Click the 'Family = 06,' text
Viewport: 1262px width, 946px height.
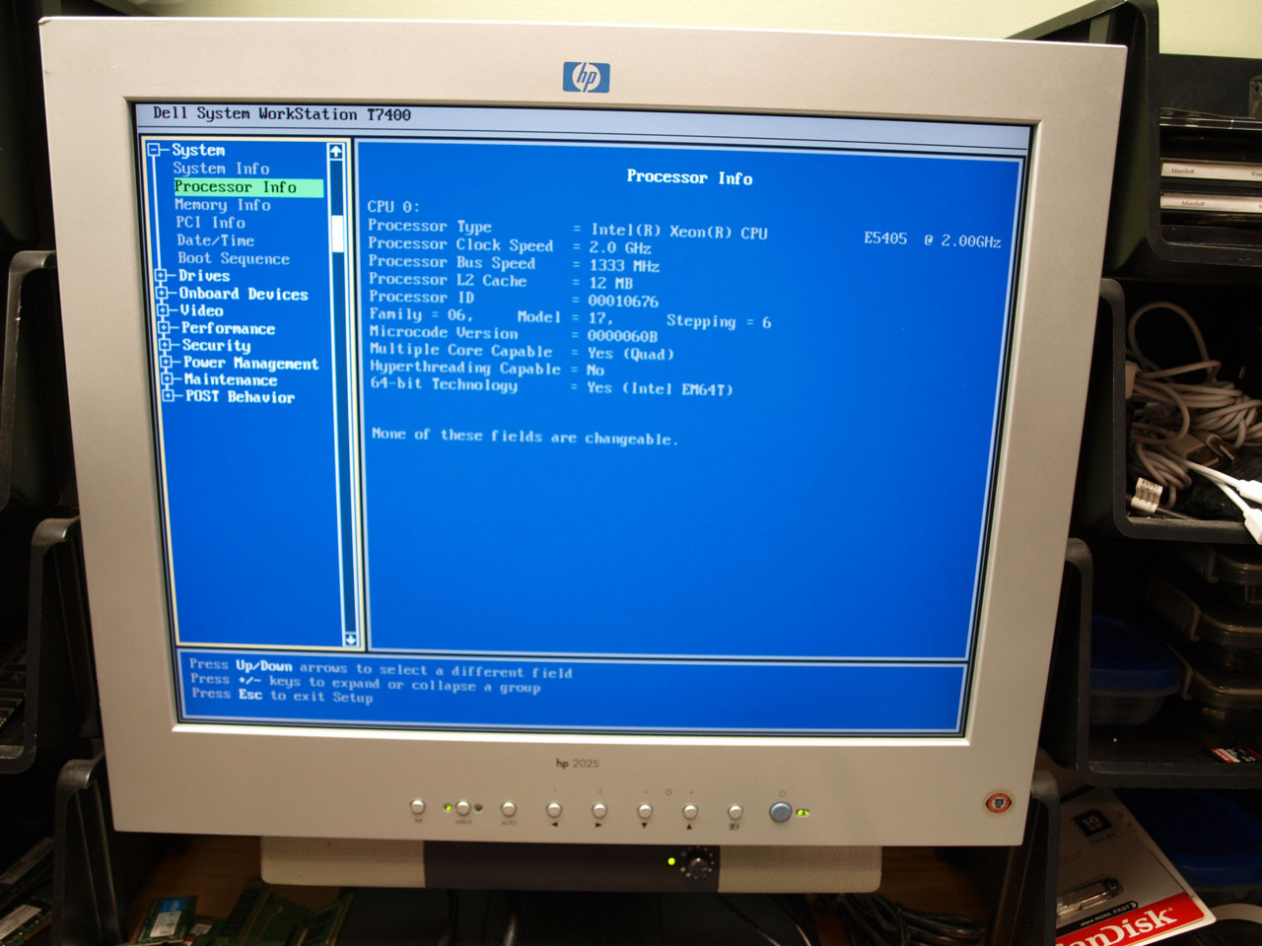pos(421,314)
